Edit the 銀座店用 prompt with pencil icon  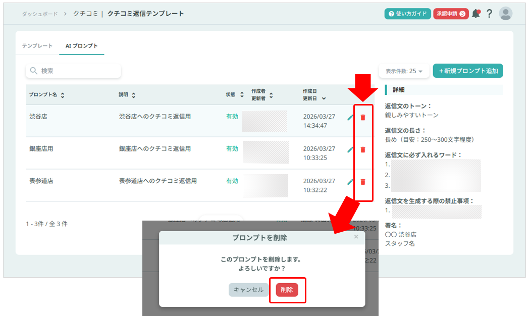click(x=350, y=149)
